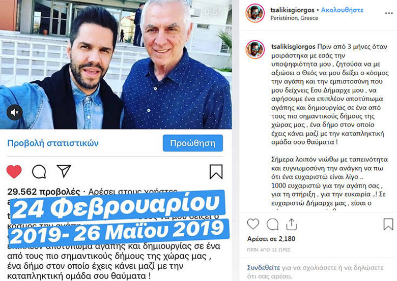
Task: Open the three-dots more options menu
Action: [x=389, y=13]
